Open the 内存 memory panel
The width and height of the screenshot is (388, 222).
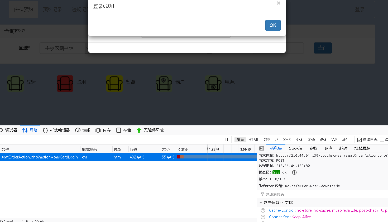coord(103,130)
